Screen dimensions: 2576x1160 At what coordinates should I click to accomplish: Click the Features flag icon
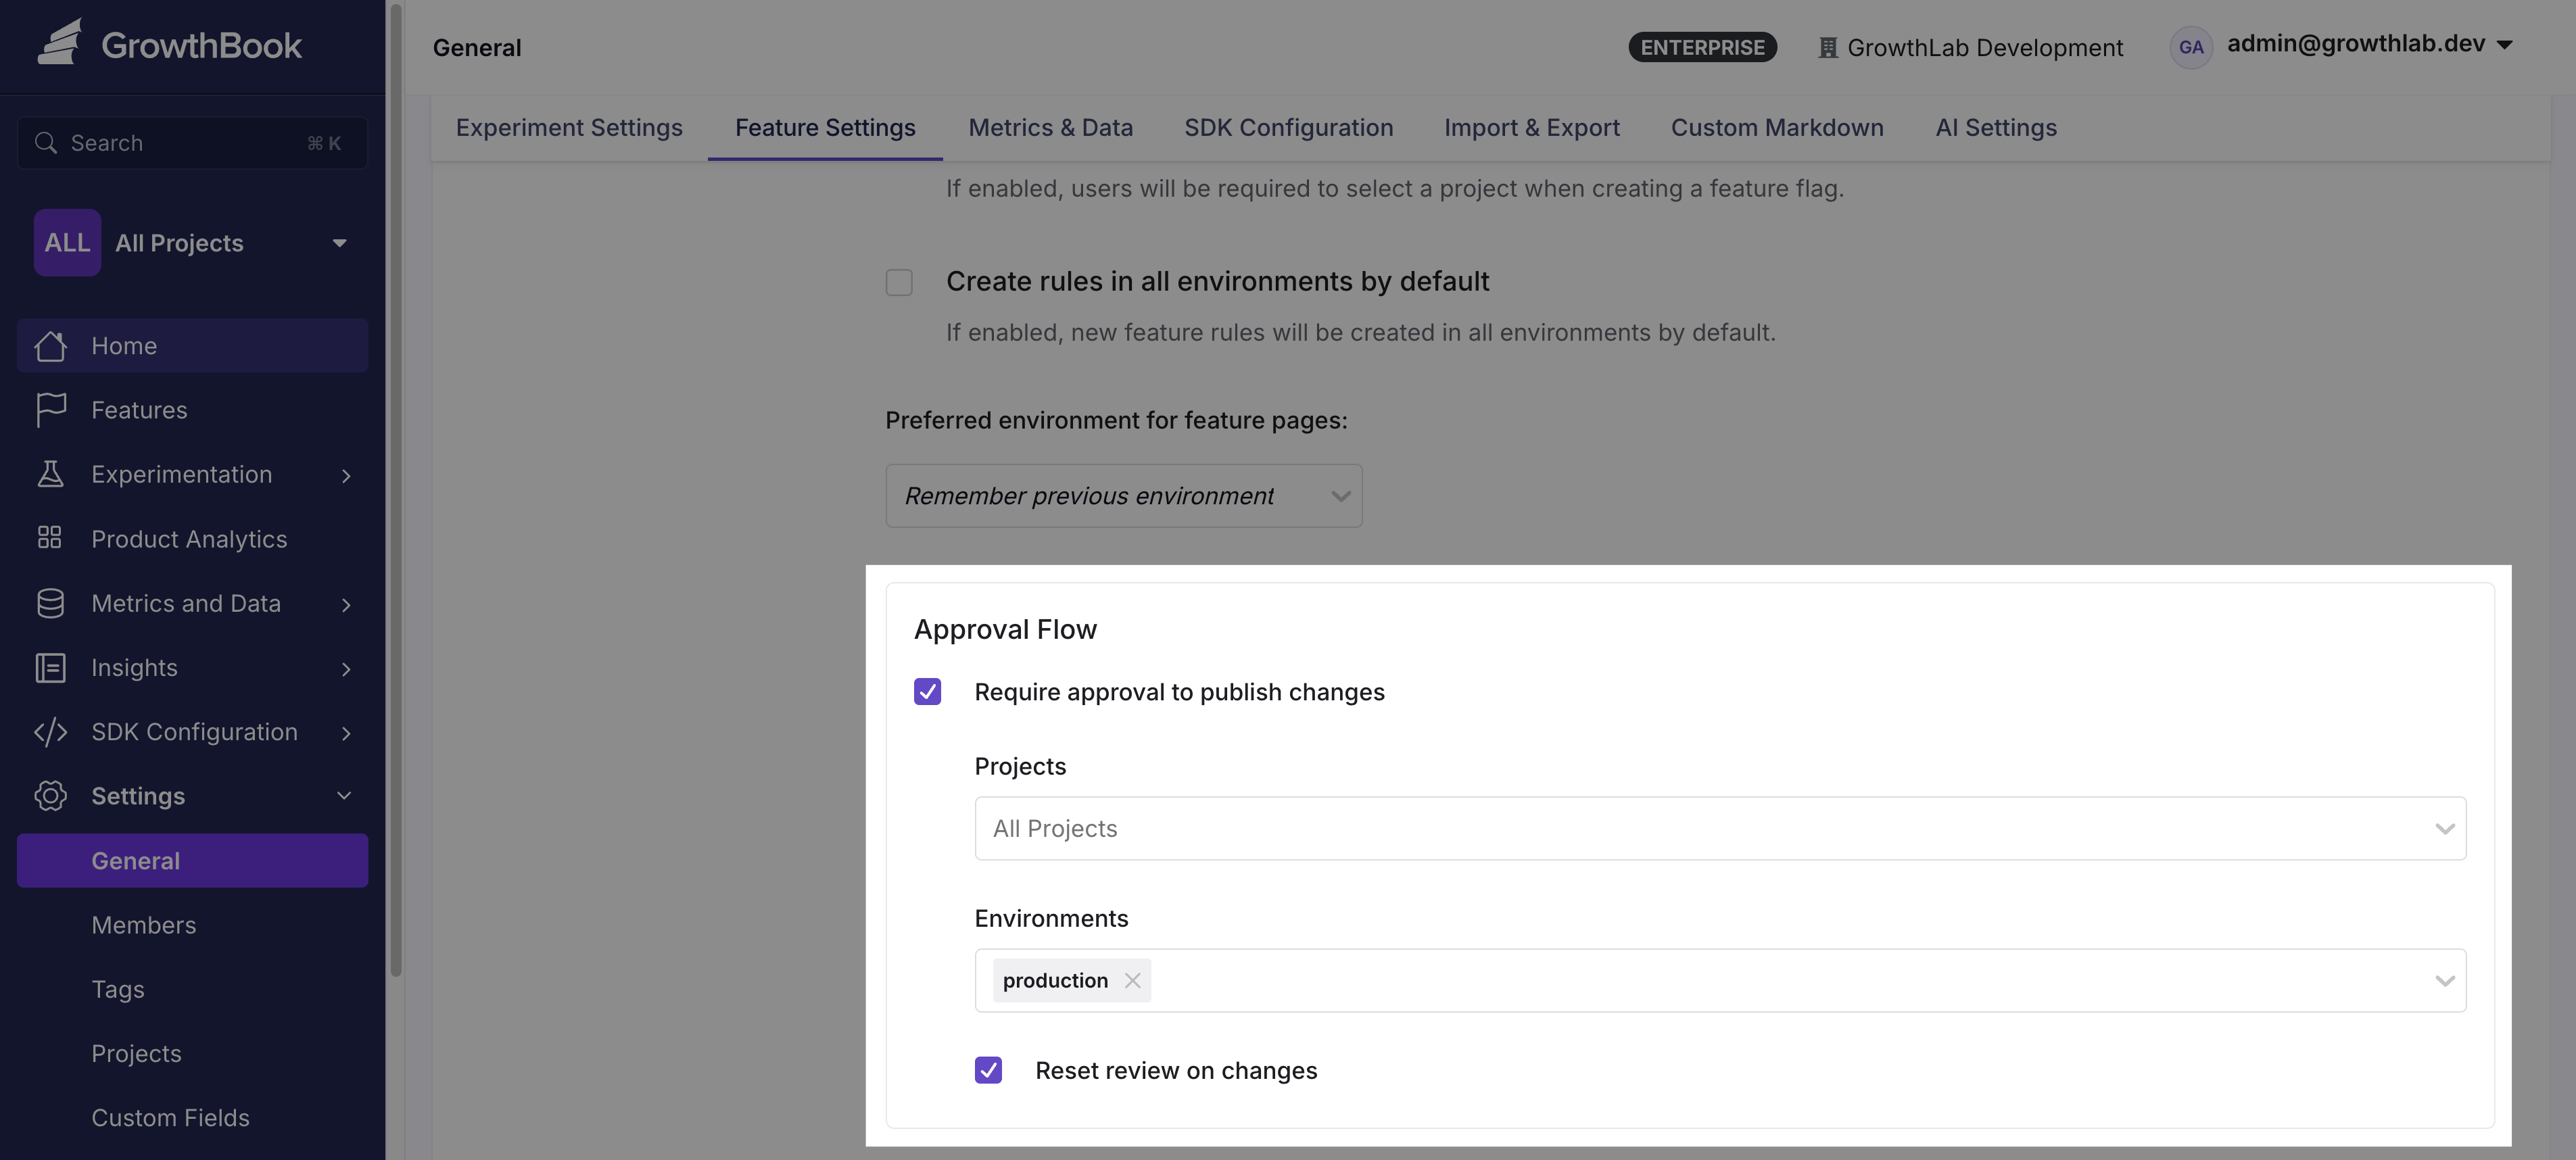pyautogui.click(x=51, y=409)
